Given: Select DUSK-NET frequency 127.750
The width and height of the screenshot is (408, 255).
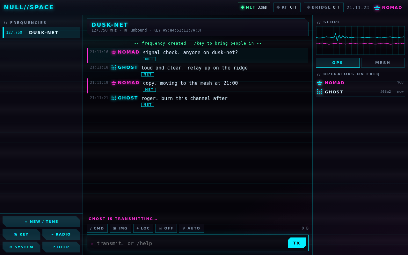Looking at the screenshot, I should (x=41, y=33).
